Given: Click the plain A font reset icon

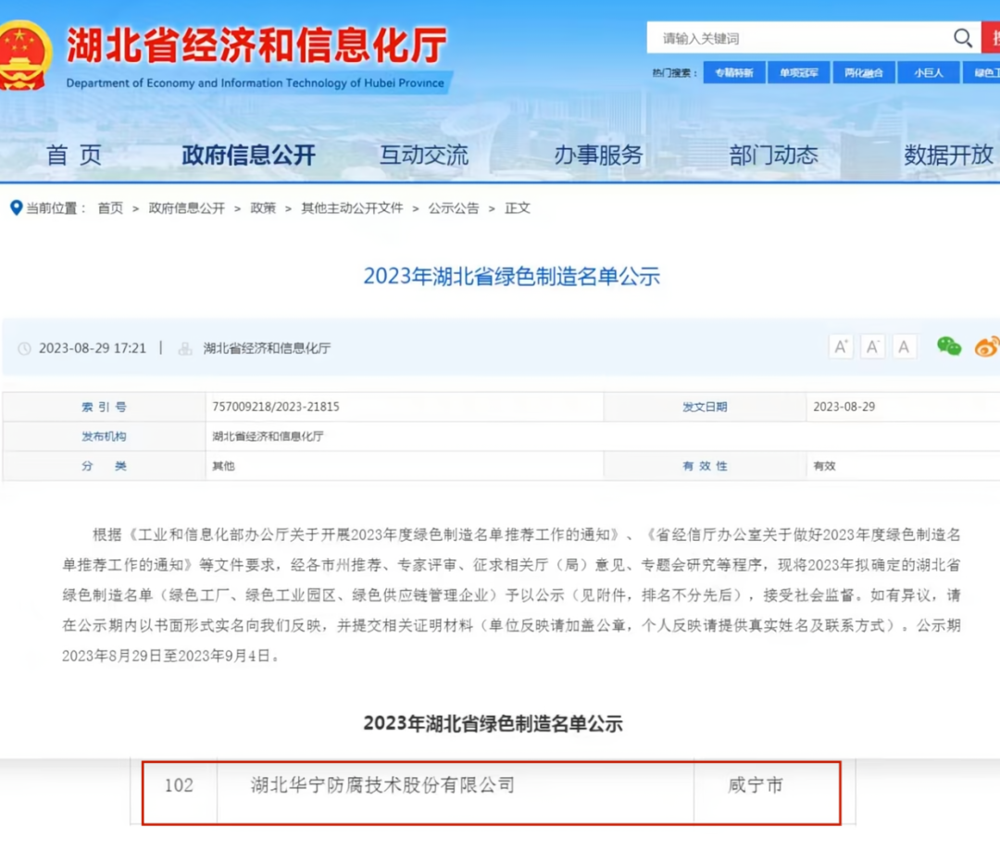Looking at the screenshot, I should 903,345.
